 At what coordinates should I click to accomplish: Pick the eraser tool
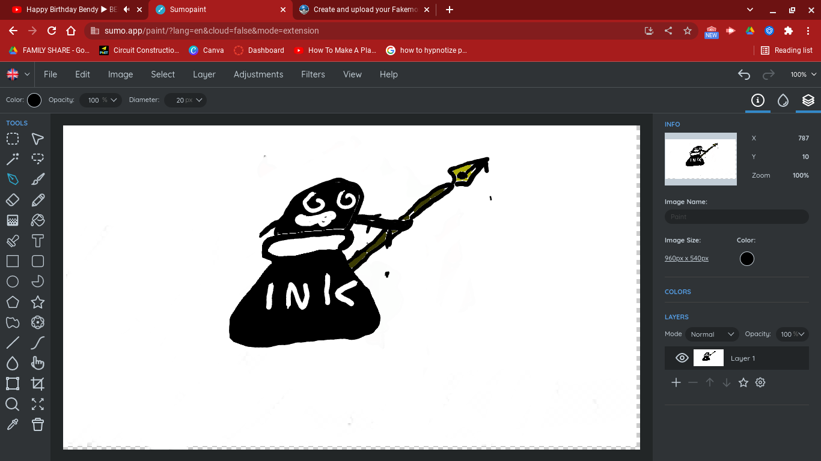[13, 200]
